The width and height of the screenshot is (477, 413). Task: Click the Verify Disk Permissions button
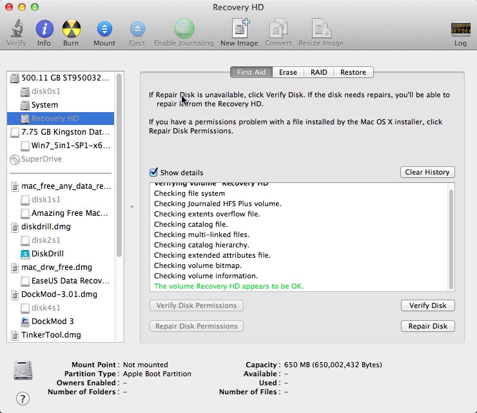point(197,305)
